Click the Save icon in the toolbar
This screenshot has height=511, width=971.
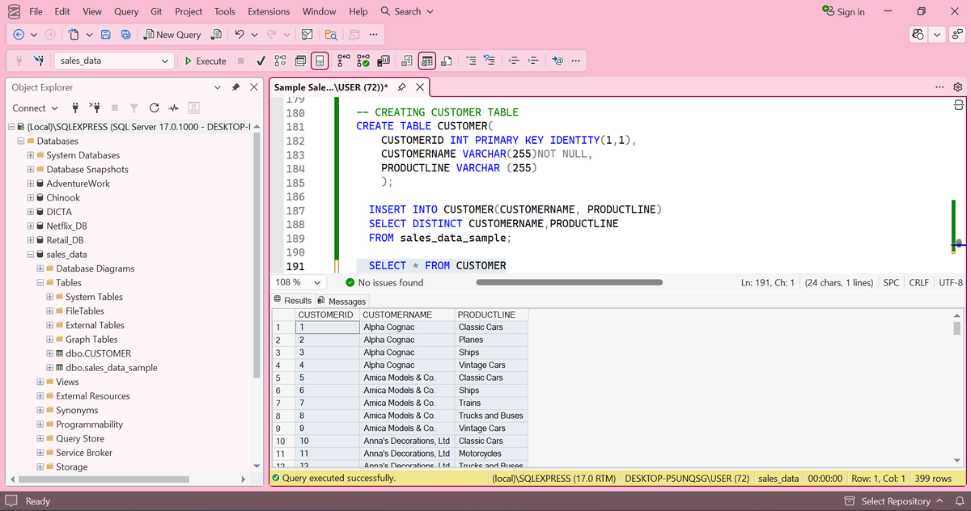coord(105,35)
